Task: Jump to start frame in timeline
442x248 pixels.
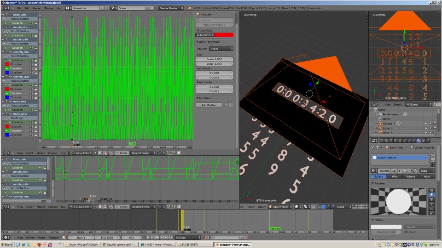Action: [148, 237]
